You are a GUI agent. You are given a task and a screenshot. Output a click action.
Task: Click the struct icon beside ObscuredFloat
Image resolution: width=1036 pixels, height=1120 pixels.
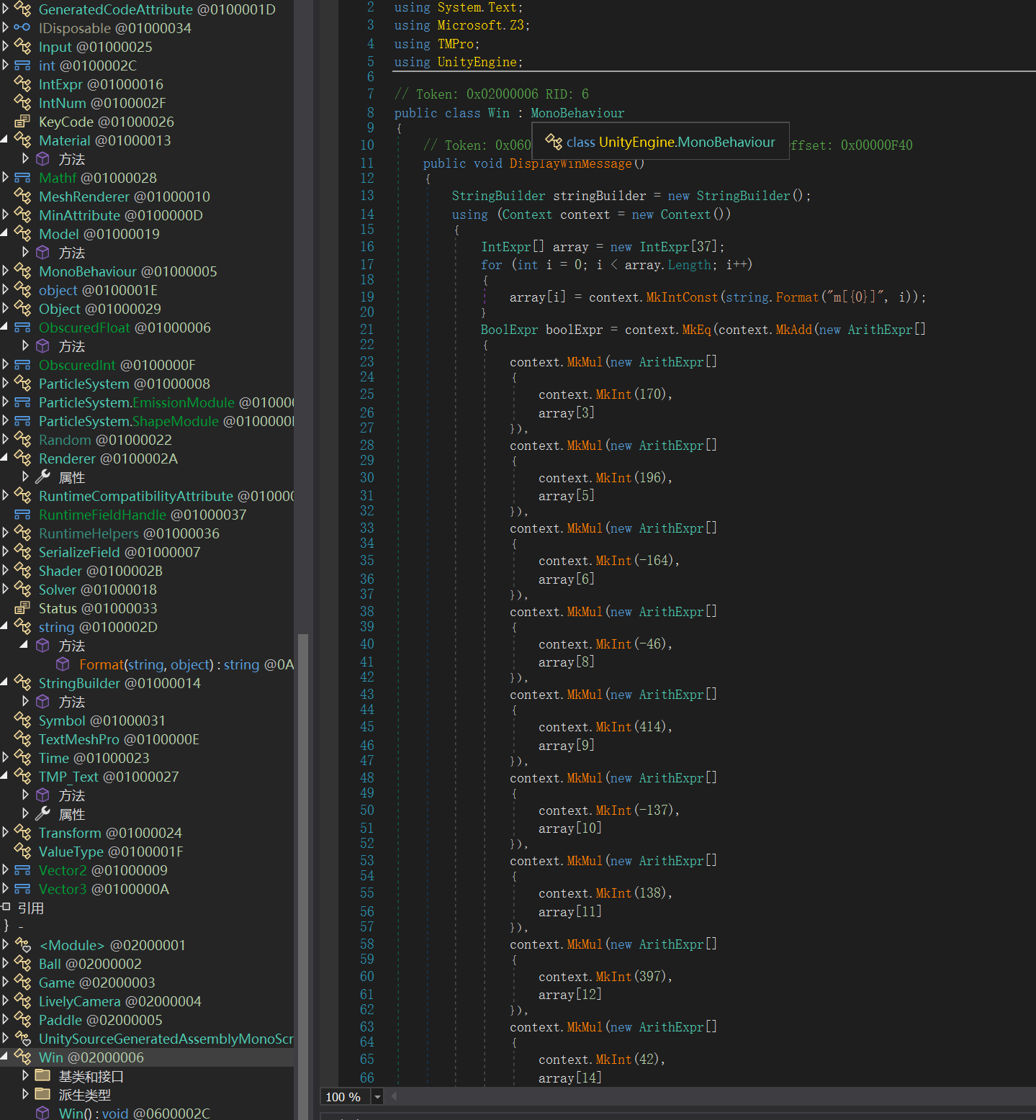point(22,328)
